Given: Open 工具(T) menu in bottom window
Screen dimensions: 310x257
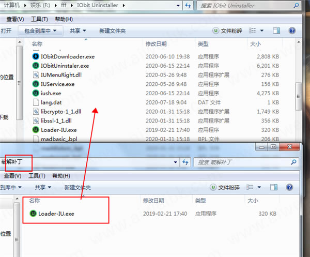Looking at the screenshot, I should [x=37, y=176].
